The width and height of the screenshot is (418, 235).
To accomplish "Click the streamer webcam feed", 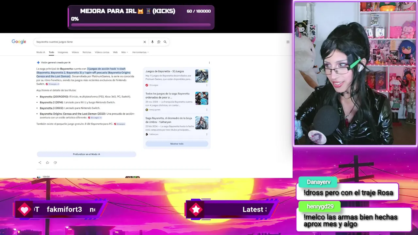I will [355, 73].
